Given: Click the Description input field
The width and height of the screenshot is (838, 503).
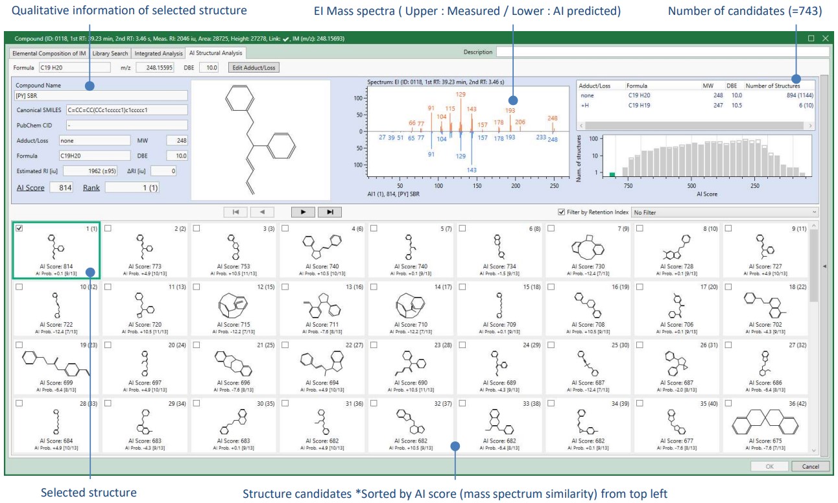Looking at the screenshot, I should [662, 52].
